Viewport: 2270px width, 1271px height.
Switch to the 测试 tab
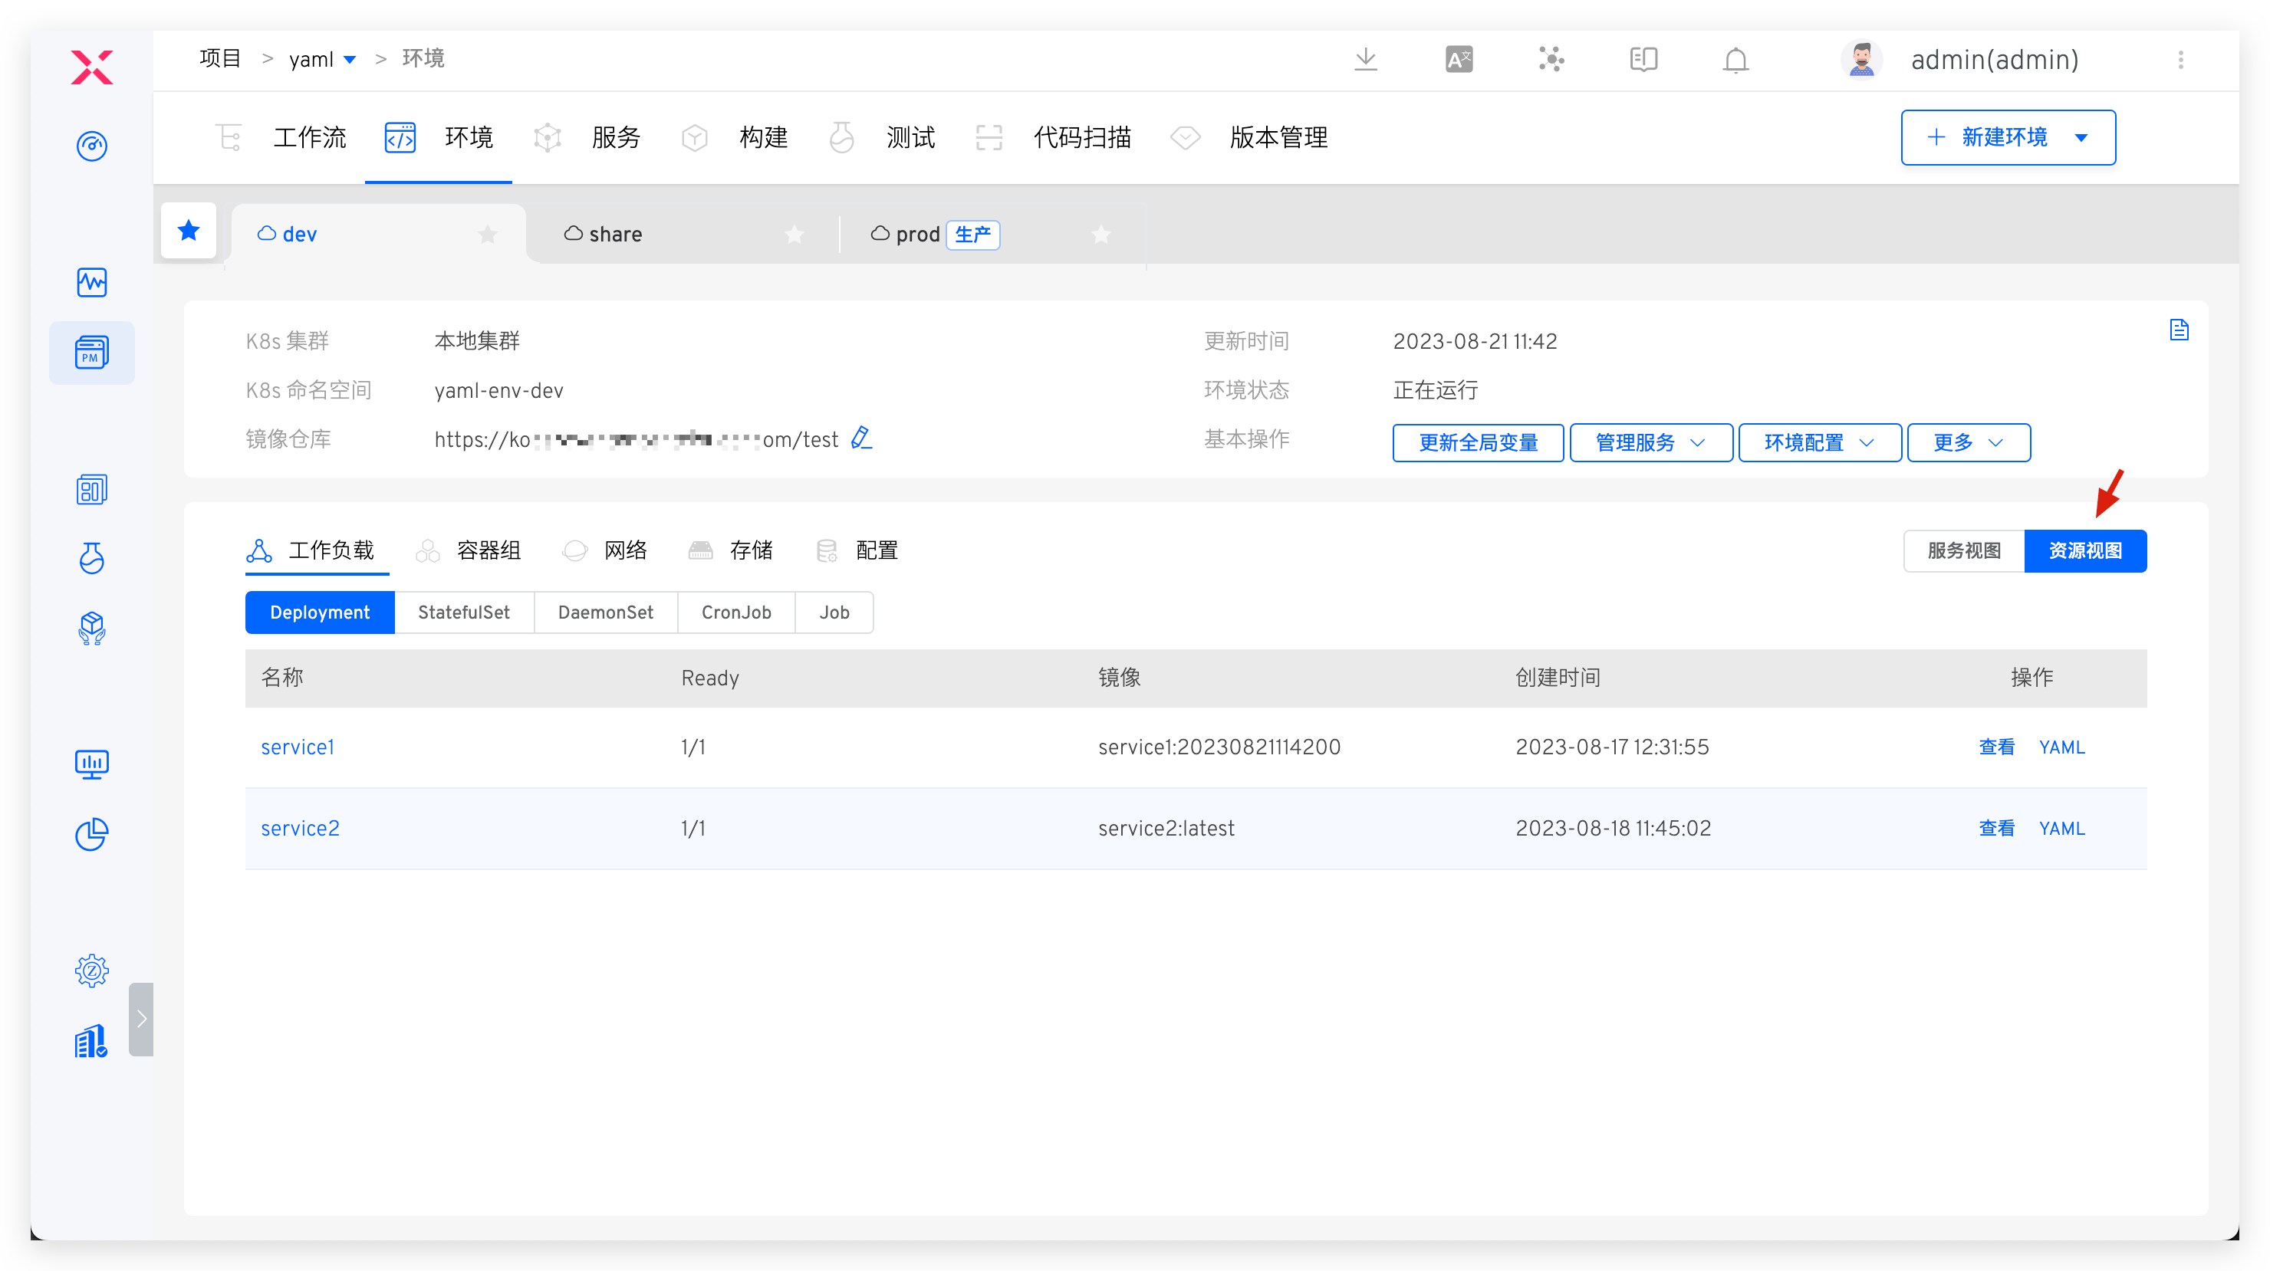point(910,137)
